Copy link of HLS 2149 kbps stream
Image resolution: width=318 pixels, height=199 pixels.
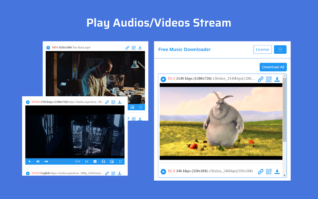261,79
